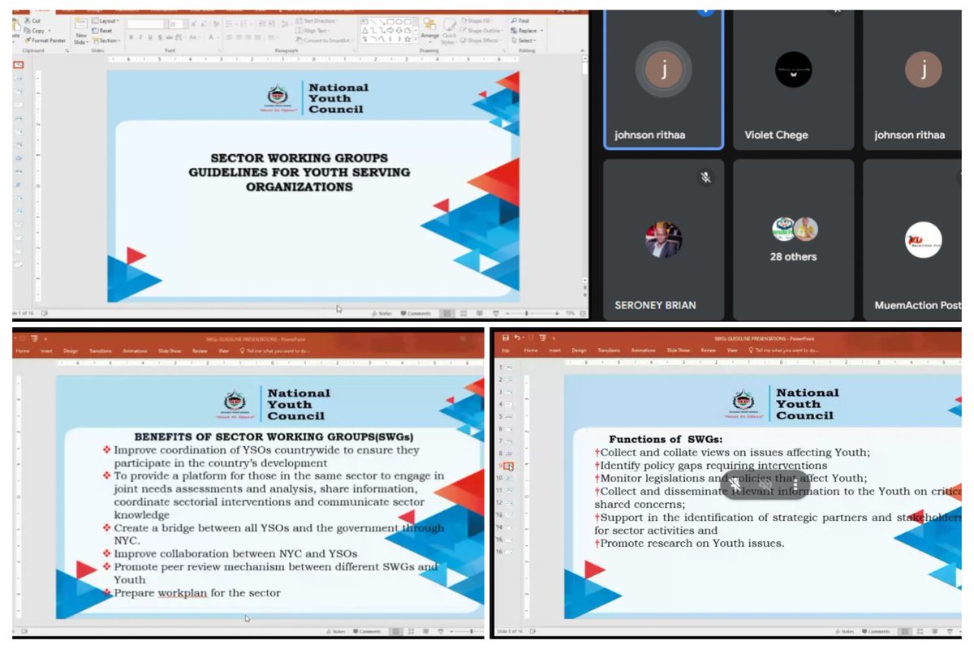Image resolution: width=974 pixels, height=649 pixels.
Task: Toggle Comments pane in title-slide window status bar
Action: coord(416,314)
